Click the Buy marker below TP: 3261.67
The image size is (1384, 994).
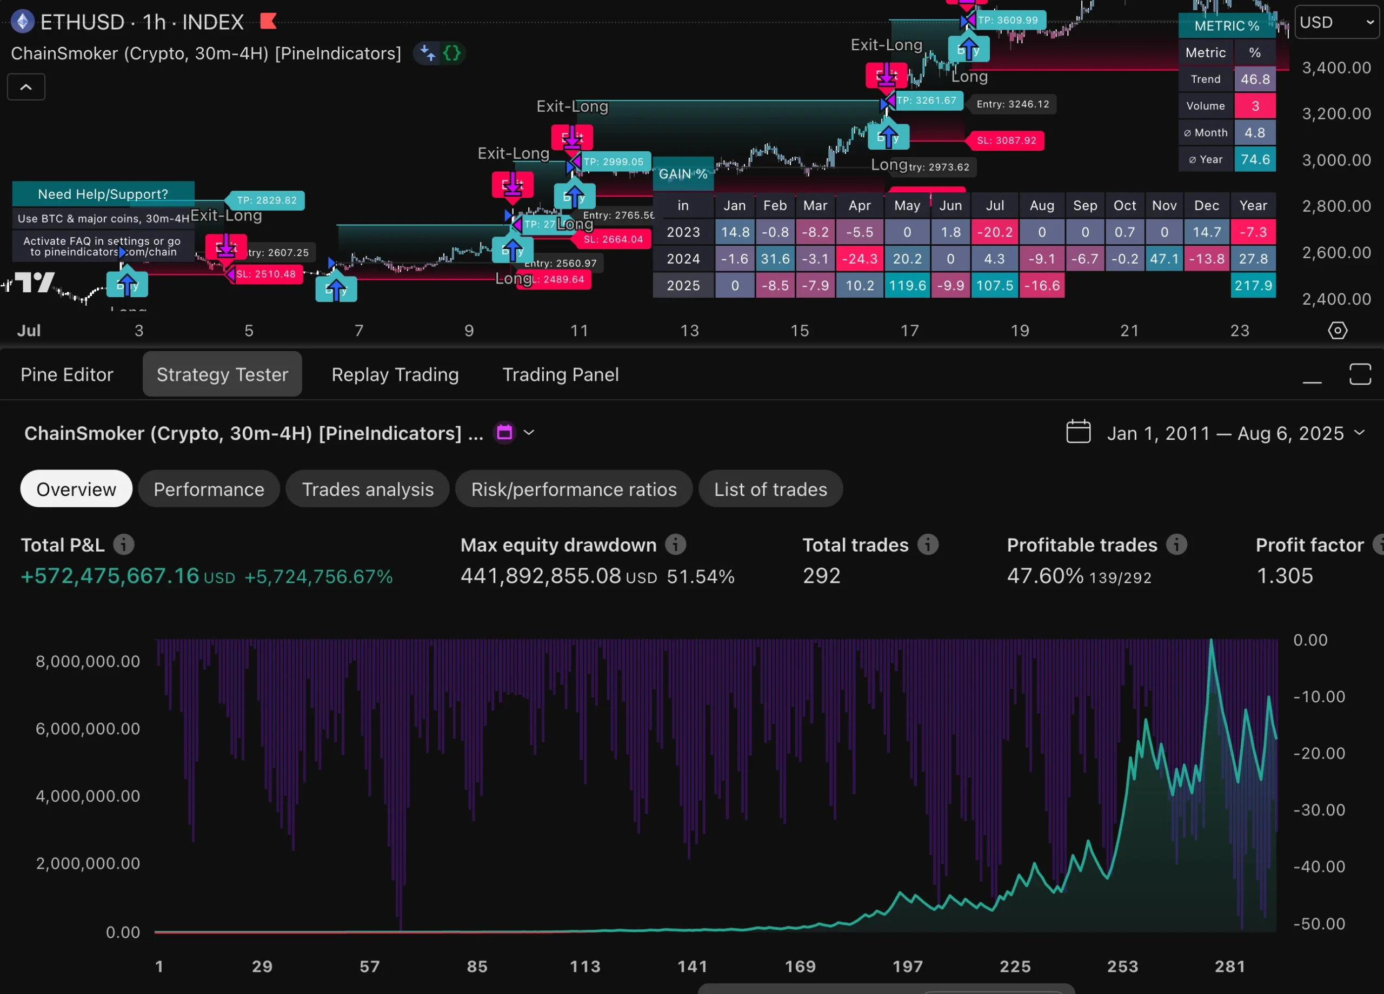click(x=888, y=137)
